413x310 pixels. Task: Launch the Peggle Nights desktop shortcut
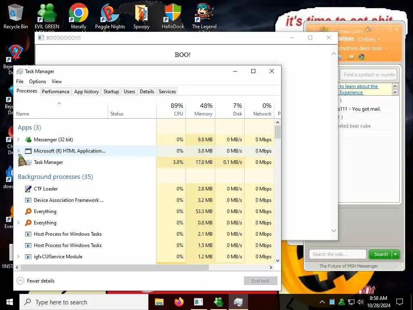(110, 16)
